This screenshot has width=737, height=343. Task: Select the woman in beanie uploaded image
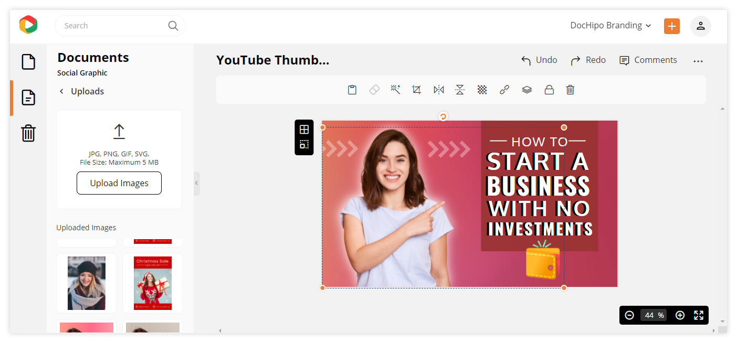[87, 283]
